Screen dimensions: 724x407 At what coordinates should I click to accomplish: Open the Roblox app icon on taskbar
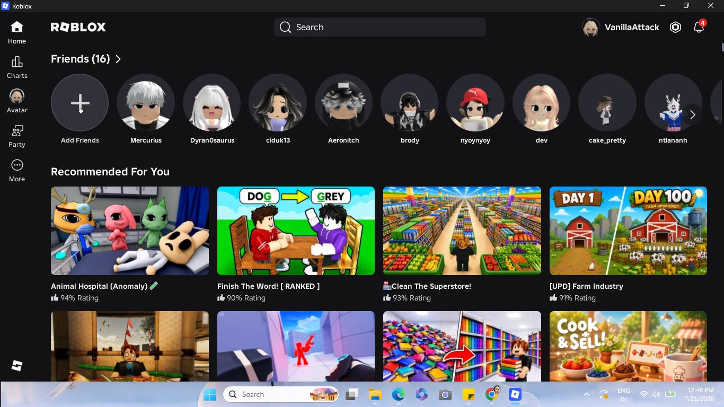pos(515,394)
